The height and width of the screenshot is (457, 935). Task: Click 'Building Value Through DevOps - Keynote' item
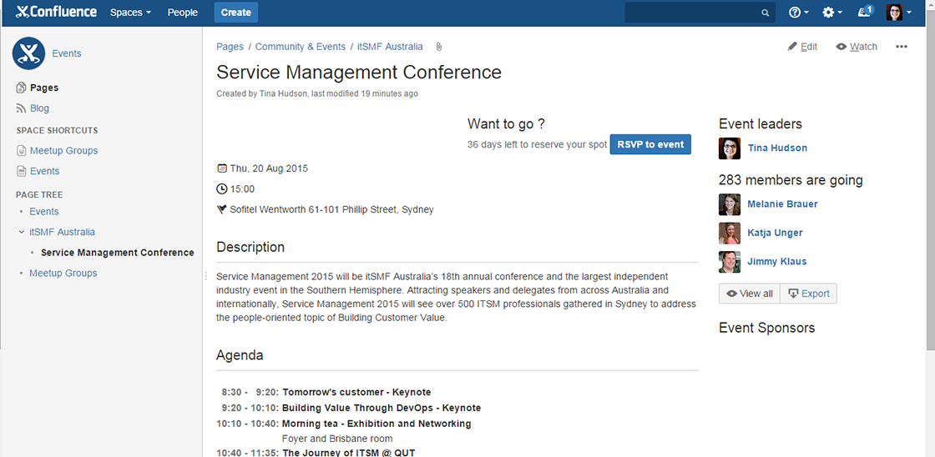(382, 408)
